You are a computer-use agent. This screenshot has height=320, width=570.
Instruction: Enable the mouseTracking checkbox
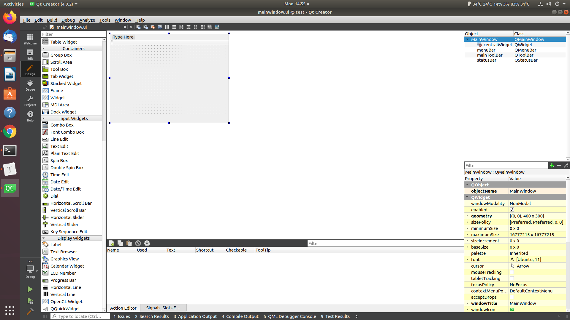tap(512, 272)
